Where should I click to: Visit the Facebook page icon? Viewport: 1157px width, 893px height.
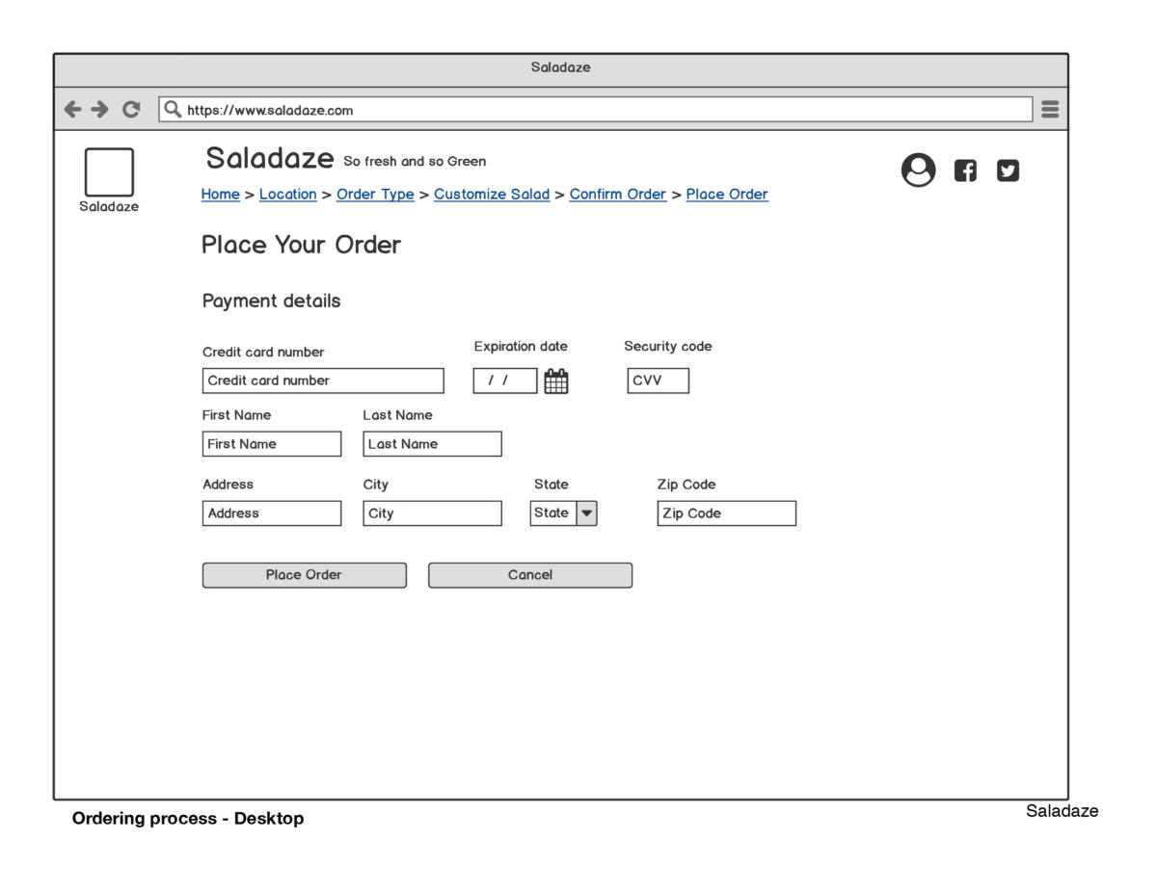coord(965,171)
